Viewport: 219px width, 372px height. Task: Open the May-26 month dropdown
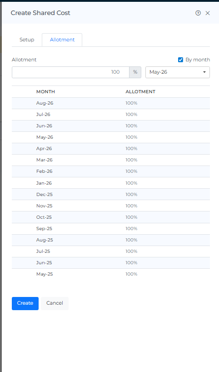coord(178,72)
